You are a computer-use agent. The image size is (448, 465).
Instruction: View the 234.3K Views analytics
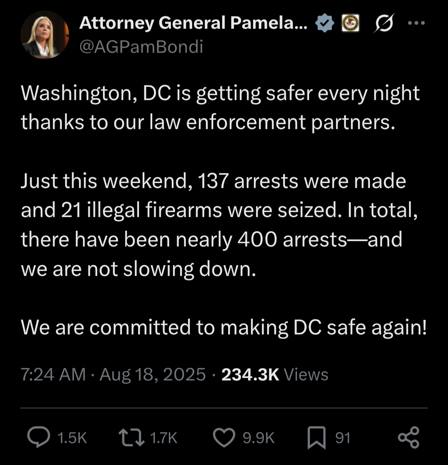pyautogui.click(x=275, y=375)
